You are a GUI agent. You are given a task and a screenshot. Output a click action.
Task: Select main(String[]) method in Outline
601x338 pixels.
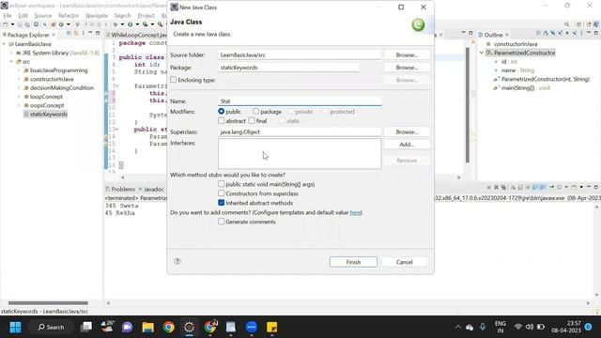526,87
